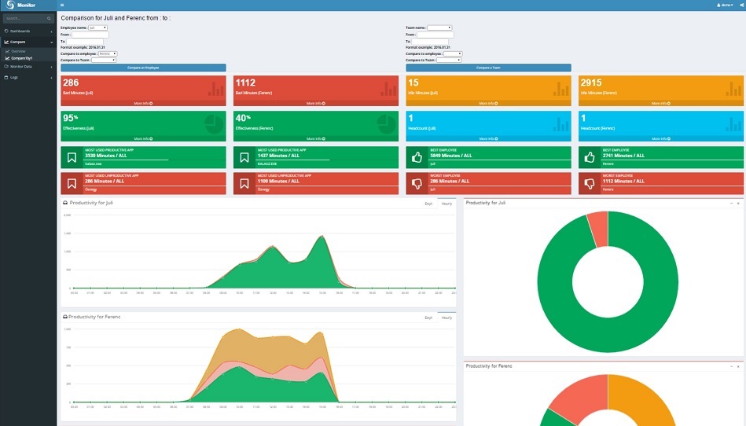
Task: Expand the Monitor Data sidebar menu
Action: coord(28,67)
